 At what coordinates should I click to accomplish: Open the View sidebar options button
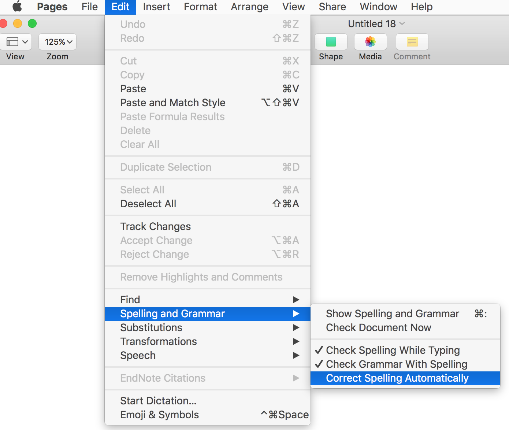tap(15, 42)
